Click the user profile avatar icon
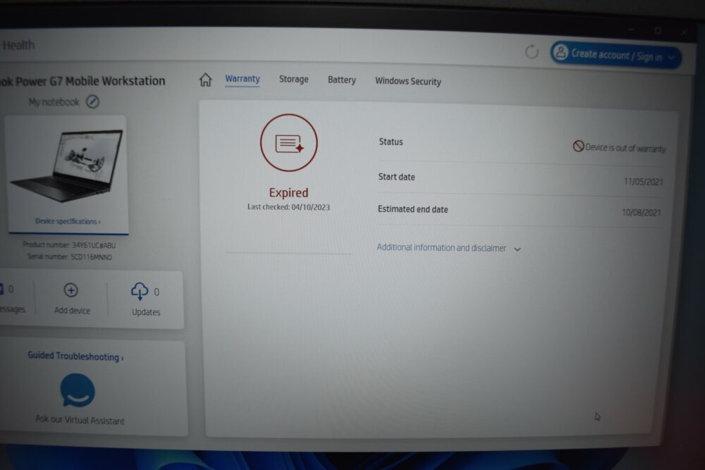The width and height of the screenshot is (705, 470). 560,53
